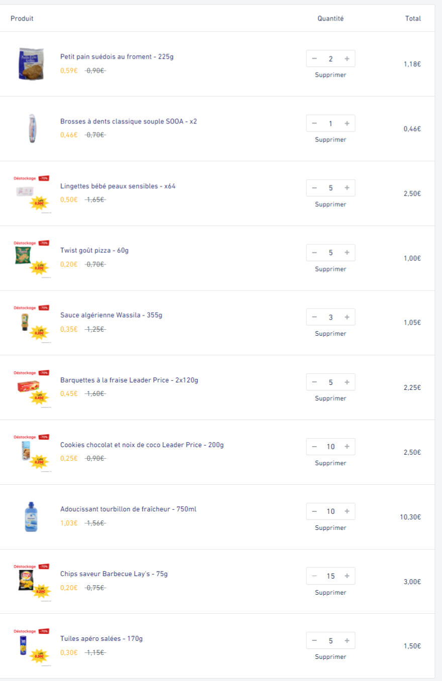Screen dimensions: 442x681
Task: Remove Tuiles apéro salées with Supprimer
Action: [330, 657]
